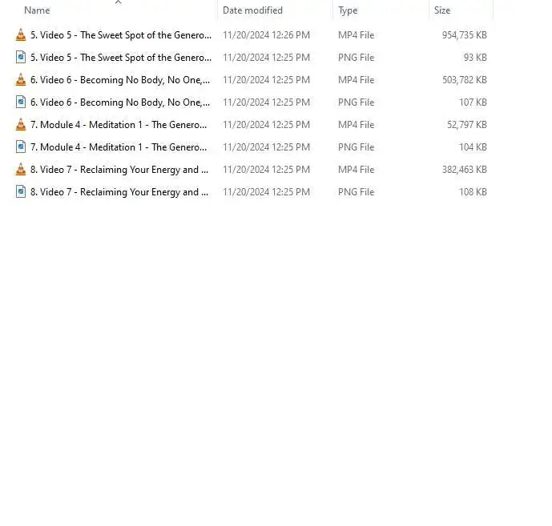Click the 52,797 KB size entry
552x526 pixels.
point(466,125)
